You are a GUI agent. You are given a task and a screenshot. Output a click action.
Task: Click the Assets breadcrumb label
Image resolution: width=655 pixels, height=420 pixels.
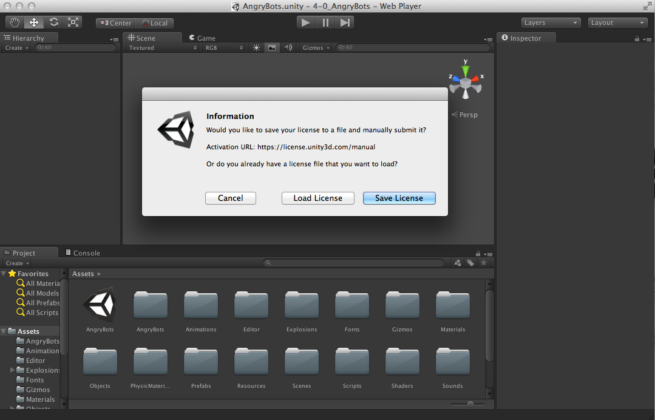[83, 274]
